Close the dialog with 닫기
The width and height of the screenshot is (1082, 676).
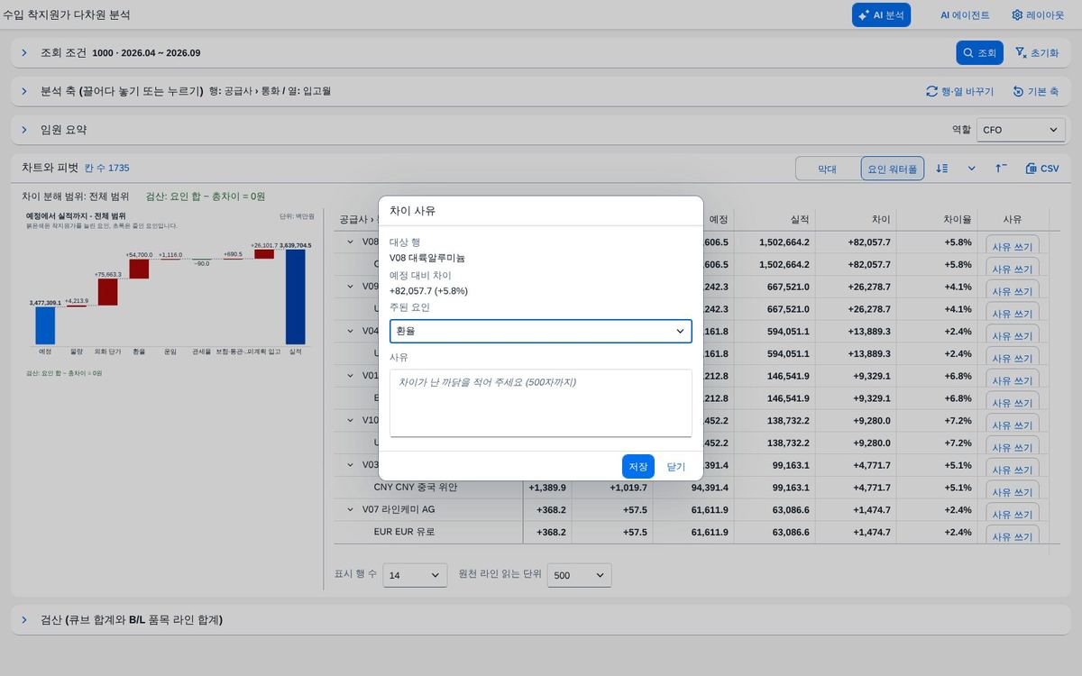(x=676, y=467)
